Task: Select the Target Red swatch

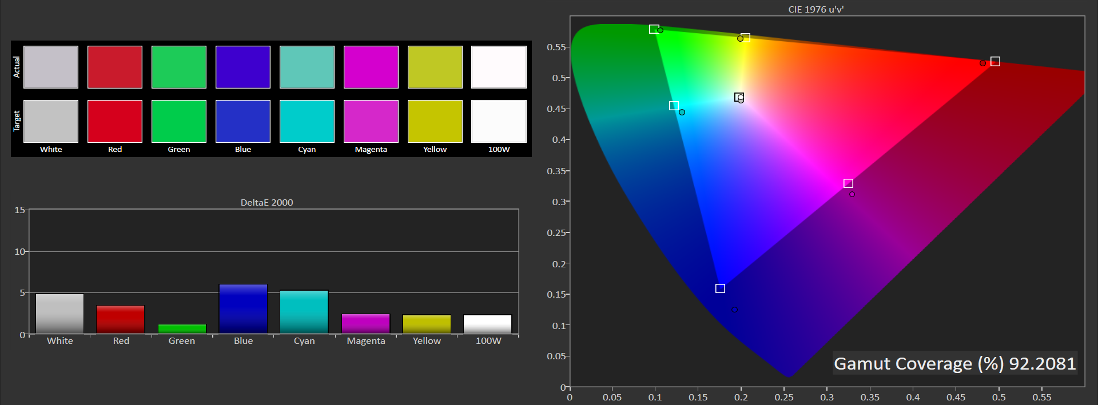Action: [x=115, y=121]
